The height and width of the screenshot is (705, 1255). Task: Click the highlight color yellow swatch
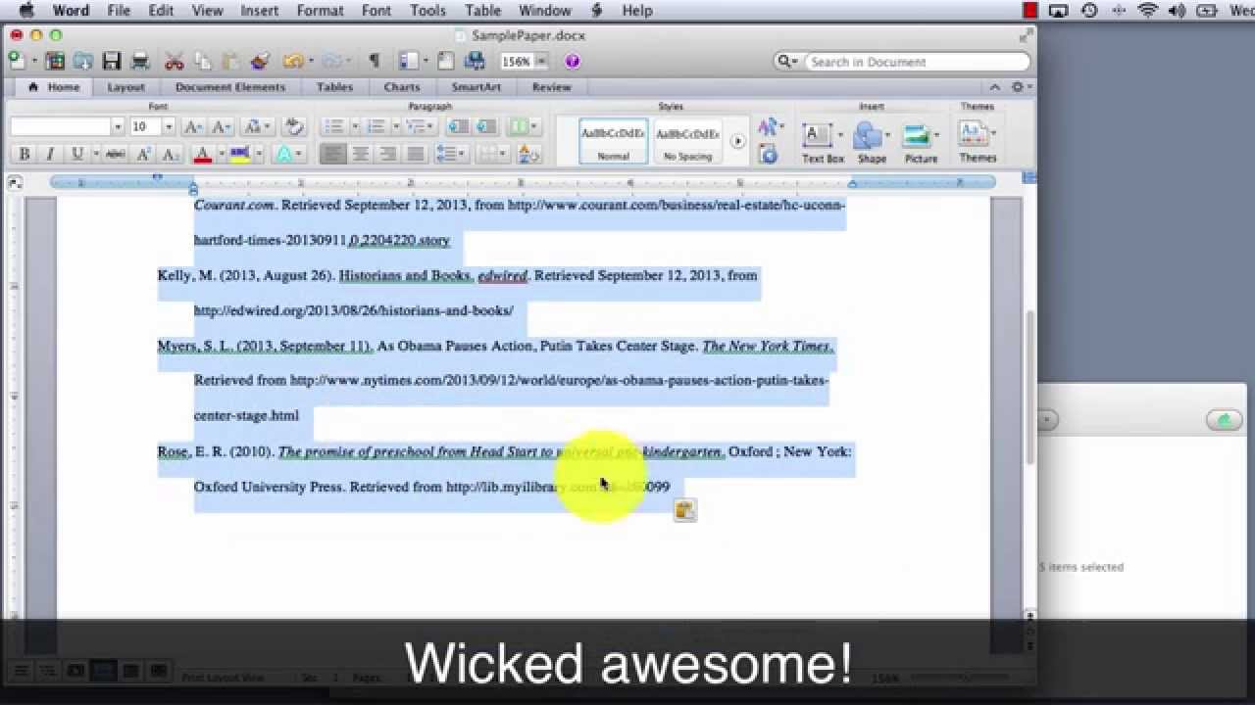click(x=239, y=154)
